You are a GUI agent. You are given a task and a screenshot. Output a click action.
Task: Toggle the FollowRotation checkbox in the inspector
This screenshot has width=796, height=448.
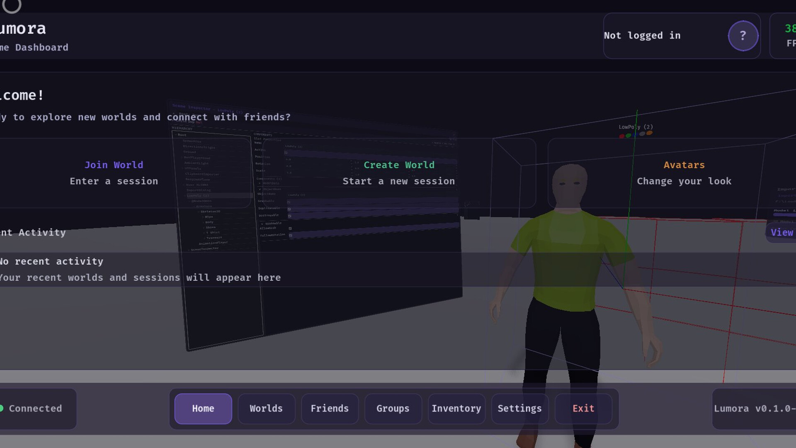(291, 235)
